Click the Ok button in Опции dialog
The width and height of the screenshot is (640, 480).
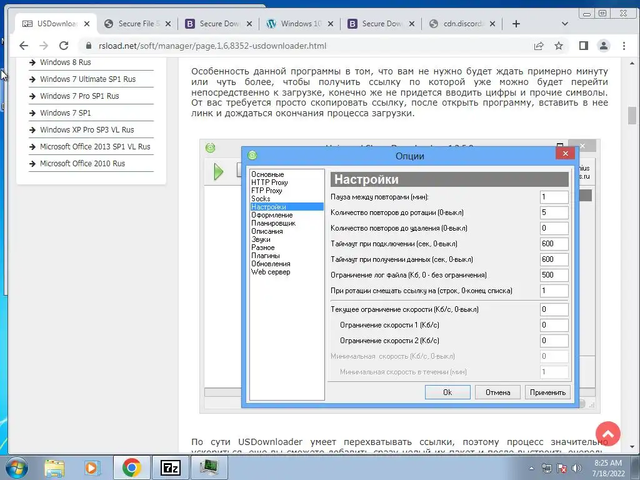[447, 392]
